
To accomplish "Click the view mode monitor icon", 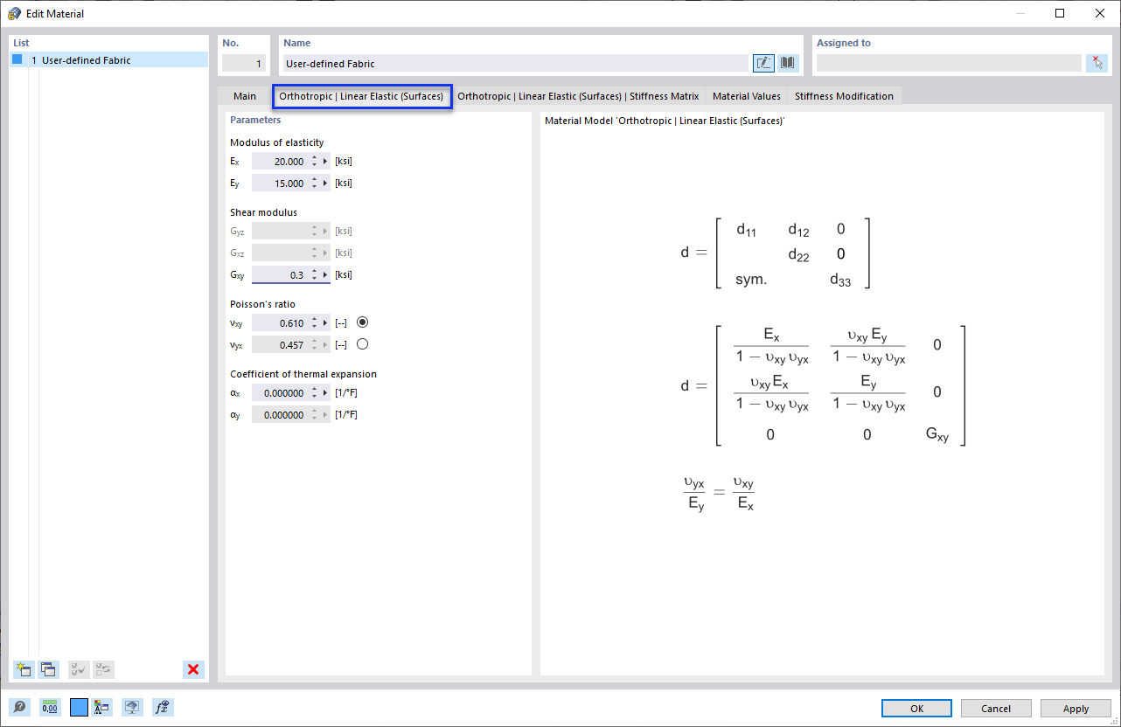I will click(x=132, y=708).
